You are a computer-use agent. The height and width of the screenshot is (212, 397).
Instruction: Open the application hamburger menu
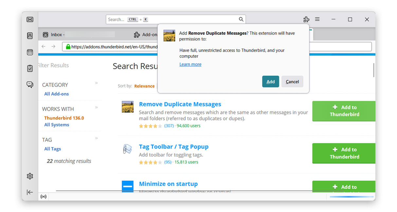[317, 19]
